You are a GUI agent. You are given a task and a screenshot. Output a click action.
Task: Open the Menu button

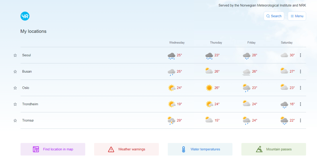[x=297, y=16]
